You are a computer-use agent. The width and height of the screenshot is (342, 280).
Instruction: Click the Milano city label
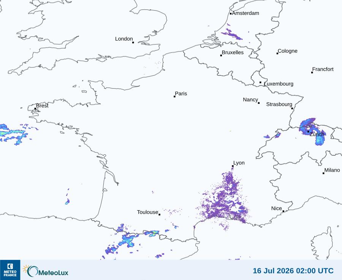(x=332, y=170)
